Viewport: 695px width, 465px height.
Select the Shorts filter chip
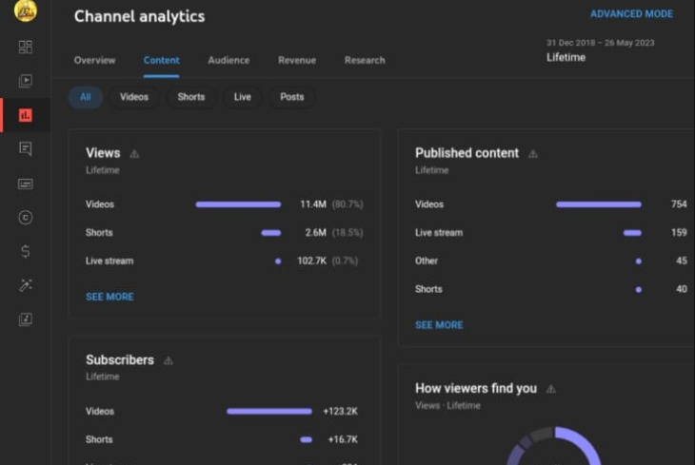(x=191, y=97)
